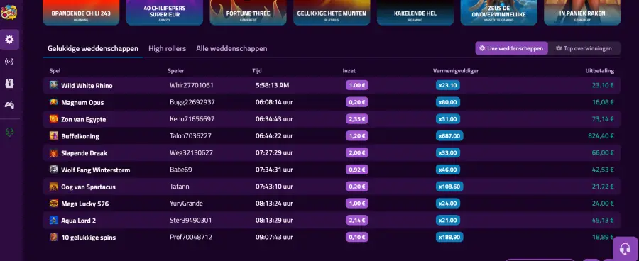Viewport: 639px width, 261px height.
Task: Click the x108.60 multiplier badge
Action: (x=449, y=187)
